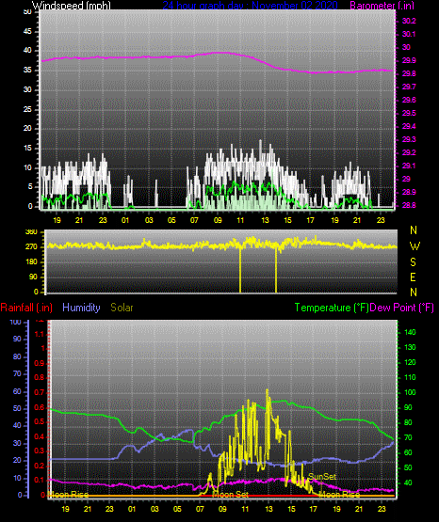The image size is (439, 522).
Task: Click the "03" hour label under the bottom chart
Action: 154,509
